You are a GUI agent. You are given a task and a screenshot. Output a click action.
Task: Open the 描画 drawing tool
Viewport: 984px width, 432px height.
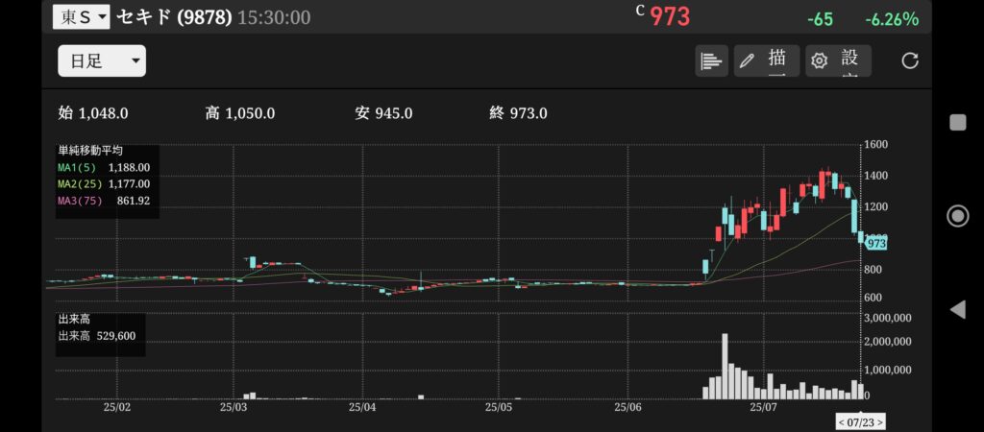(x=766, y=60)
